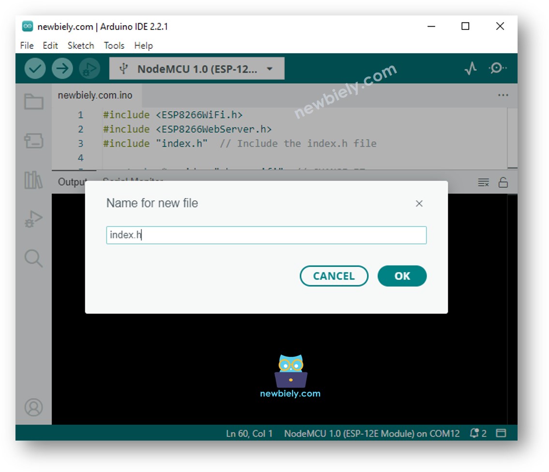Start debugging with the debug play icon
549x472 pixels.
[x=89, y=69]
